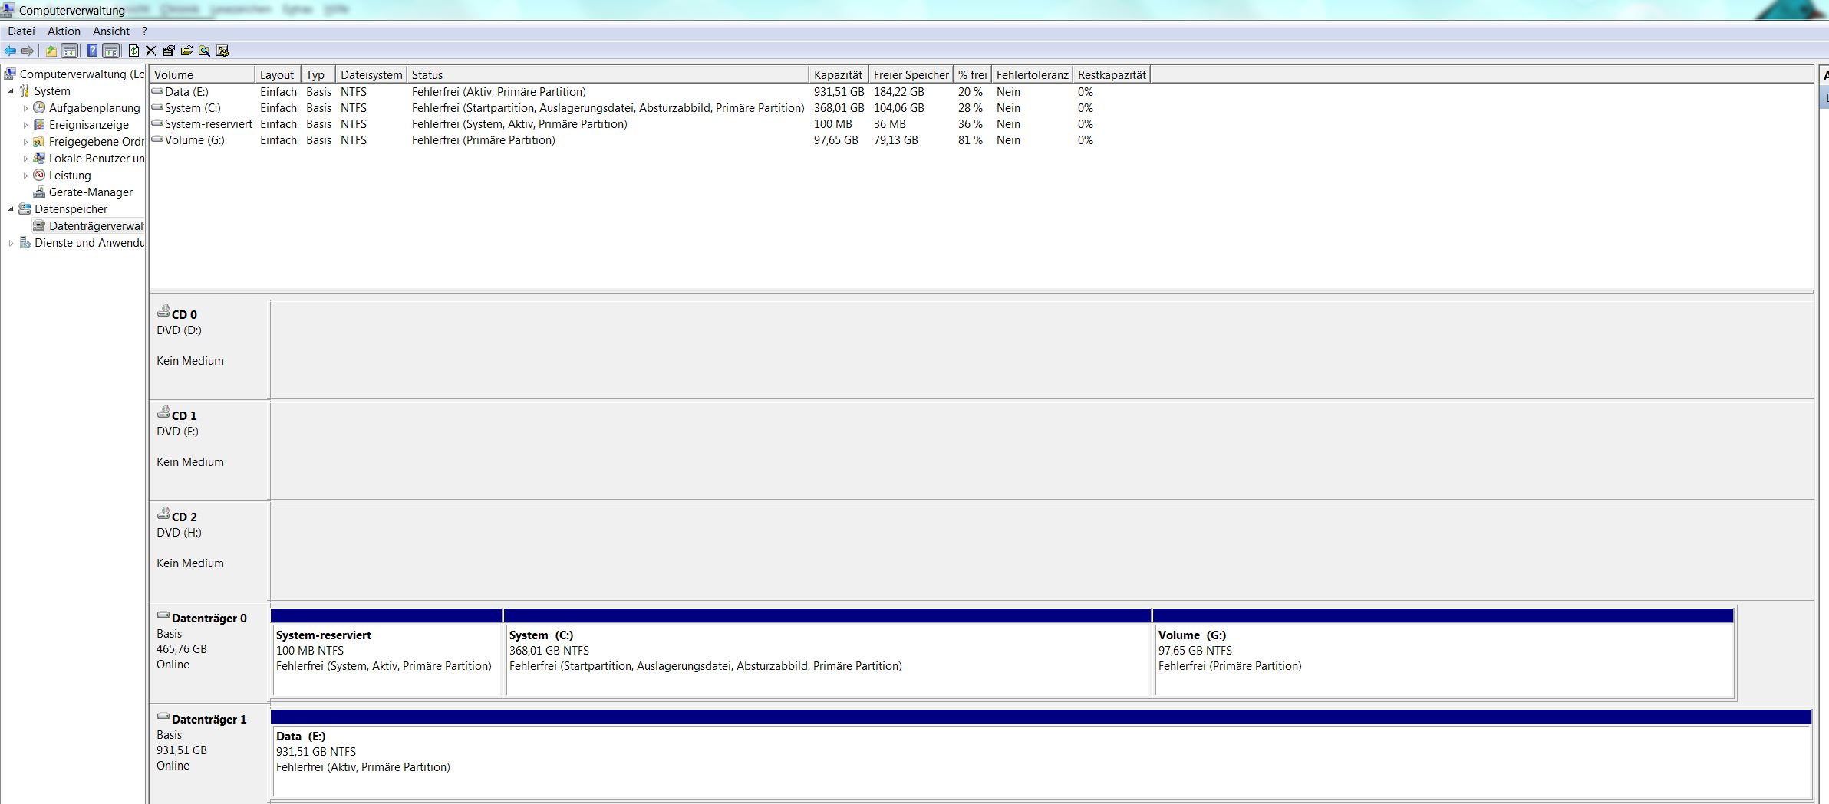Collapse the System tree node arrow
This screenshot has height=804, width=1829.
11,91
